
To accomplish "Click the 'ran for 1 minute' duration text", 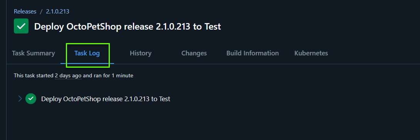I will pos(113,76).
